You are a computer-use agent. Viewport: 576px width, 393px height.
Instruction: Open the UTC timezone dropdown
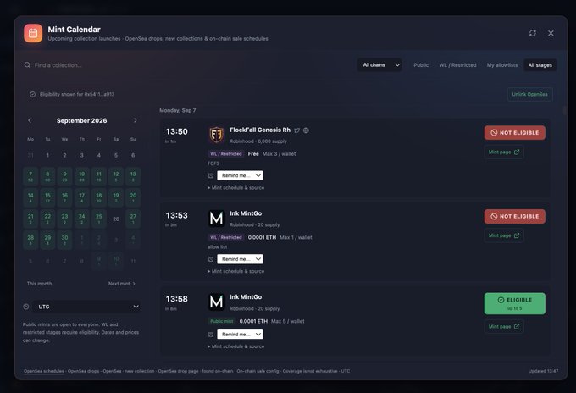click(x=87, y=307)
